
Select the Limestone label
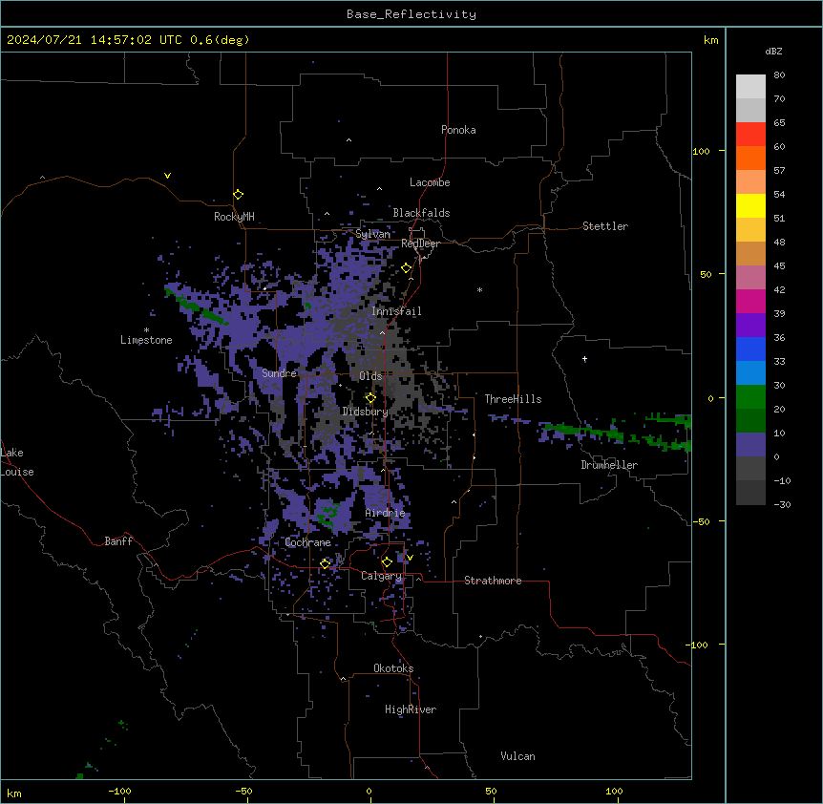coord(146,340)
